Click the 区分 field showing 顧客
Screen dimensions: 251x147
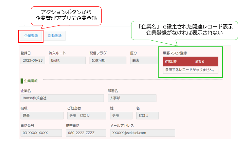[144, 61]
